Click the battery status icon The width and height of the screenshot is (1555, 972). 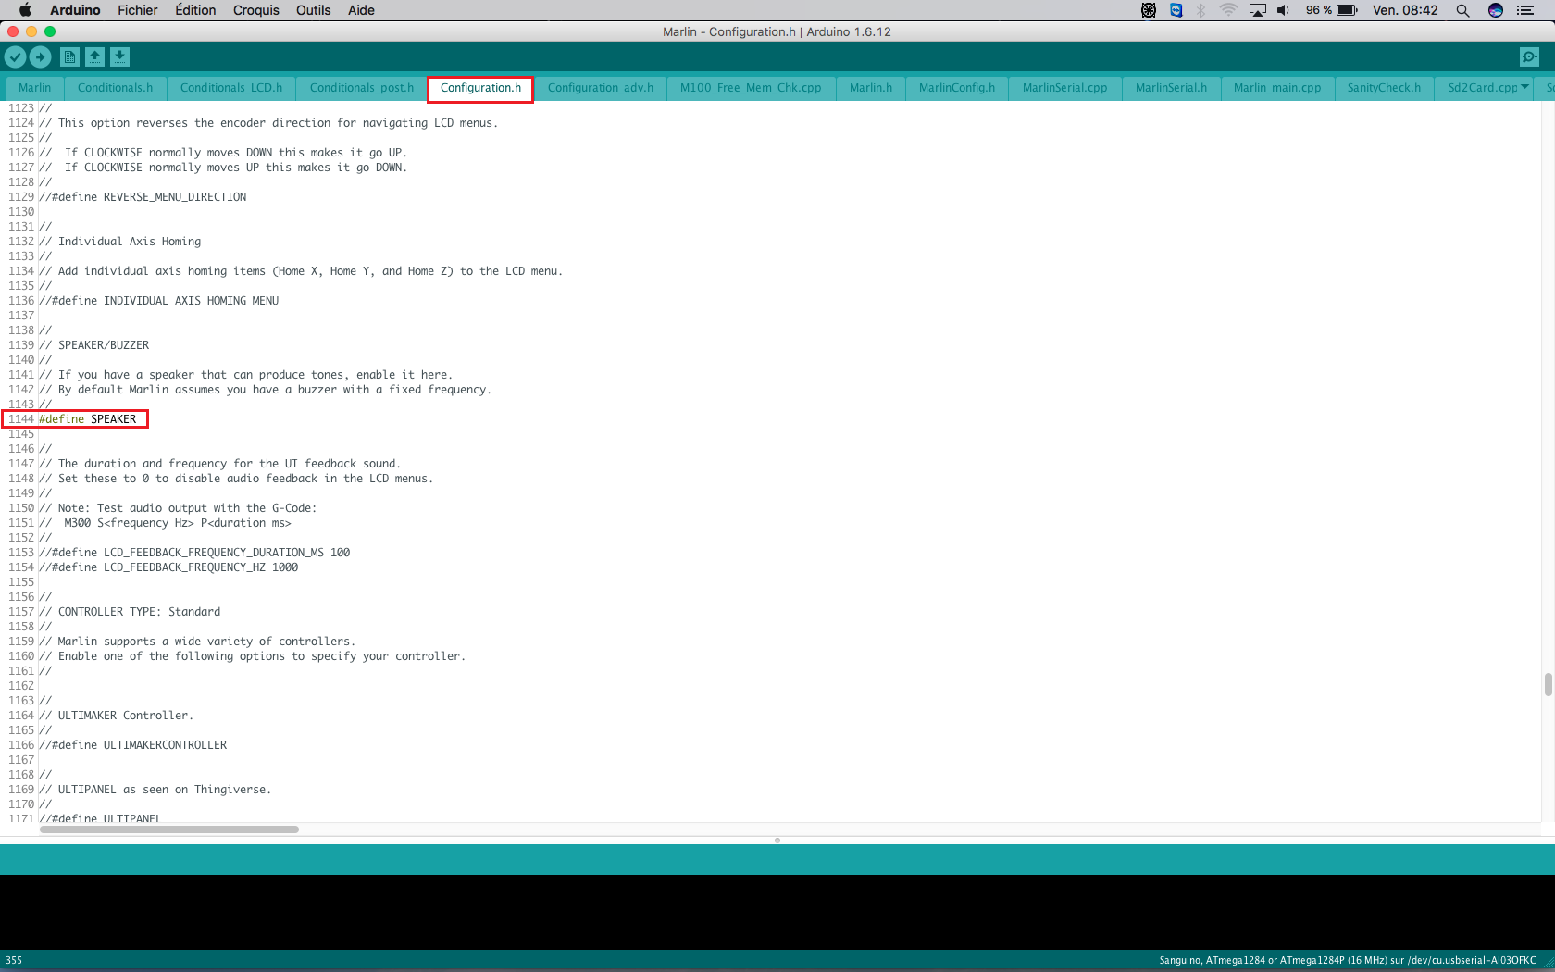pyautogui.click(x=1347, y=10)
